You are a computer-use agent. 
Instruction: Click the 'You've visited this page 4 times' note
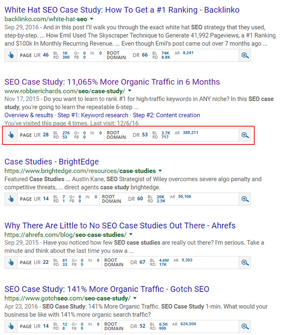(71, 123)
